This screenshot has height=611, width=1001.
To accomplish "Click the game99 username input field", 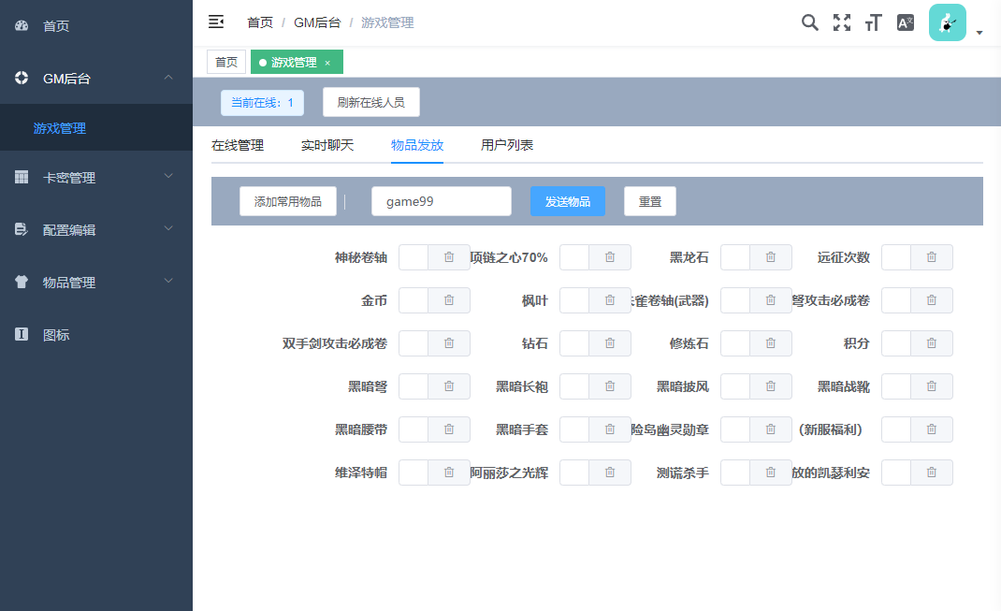I will pos(441,201).
